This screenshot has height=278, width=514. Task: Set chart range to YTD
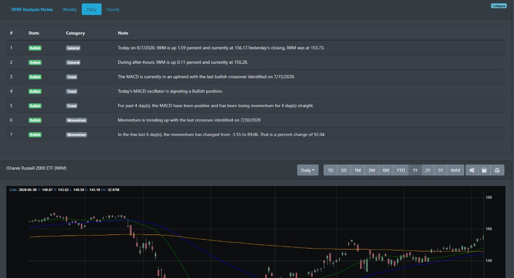(401, 170)
